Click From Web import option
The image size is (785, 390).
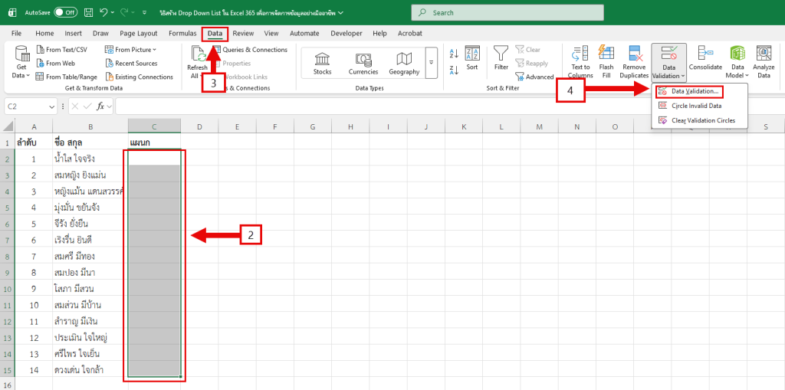[x=55, y=63]
